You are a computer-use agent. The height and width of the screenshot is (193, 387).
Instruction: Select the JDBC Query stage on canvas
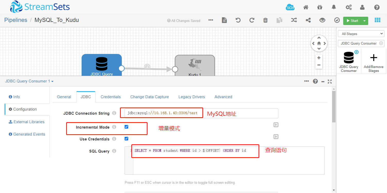tap(102, 65)
